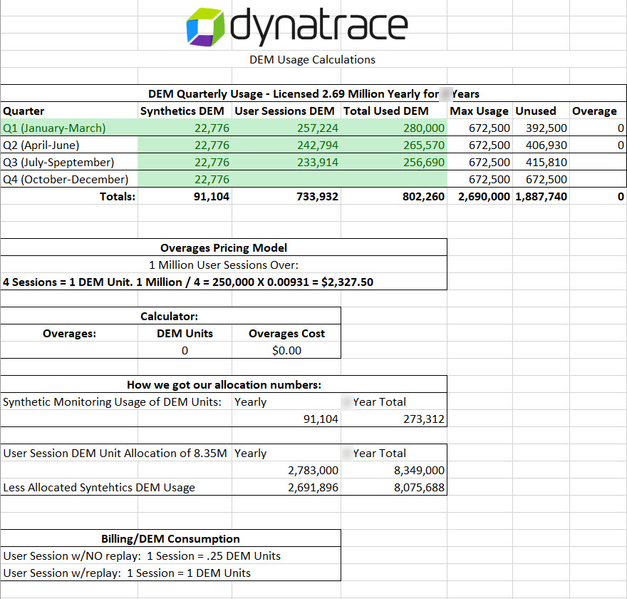Click the Totals row Overage cell 0
The image size is (627, 599).
point(621,197)
